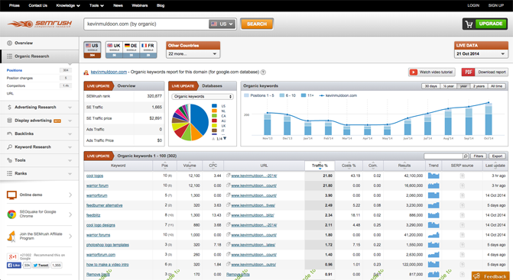Open the kevinmuldoon.com report title link
Viewport: 513px width, 280px height.
tap(109, 72)
